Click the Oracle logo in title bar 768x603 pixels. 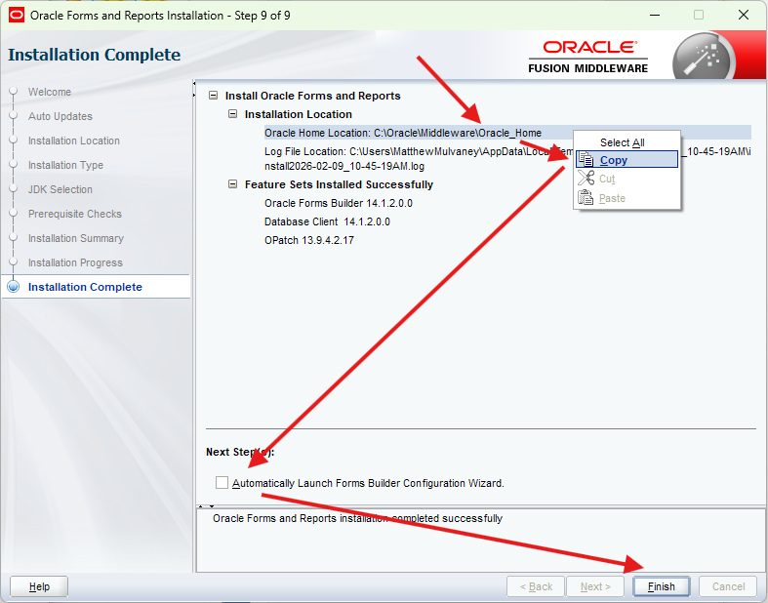[17, 16]
